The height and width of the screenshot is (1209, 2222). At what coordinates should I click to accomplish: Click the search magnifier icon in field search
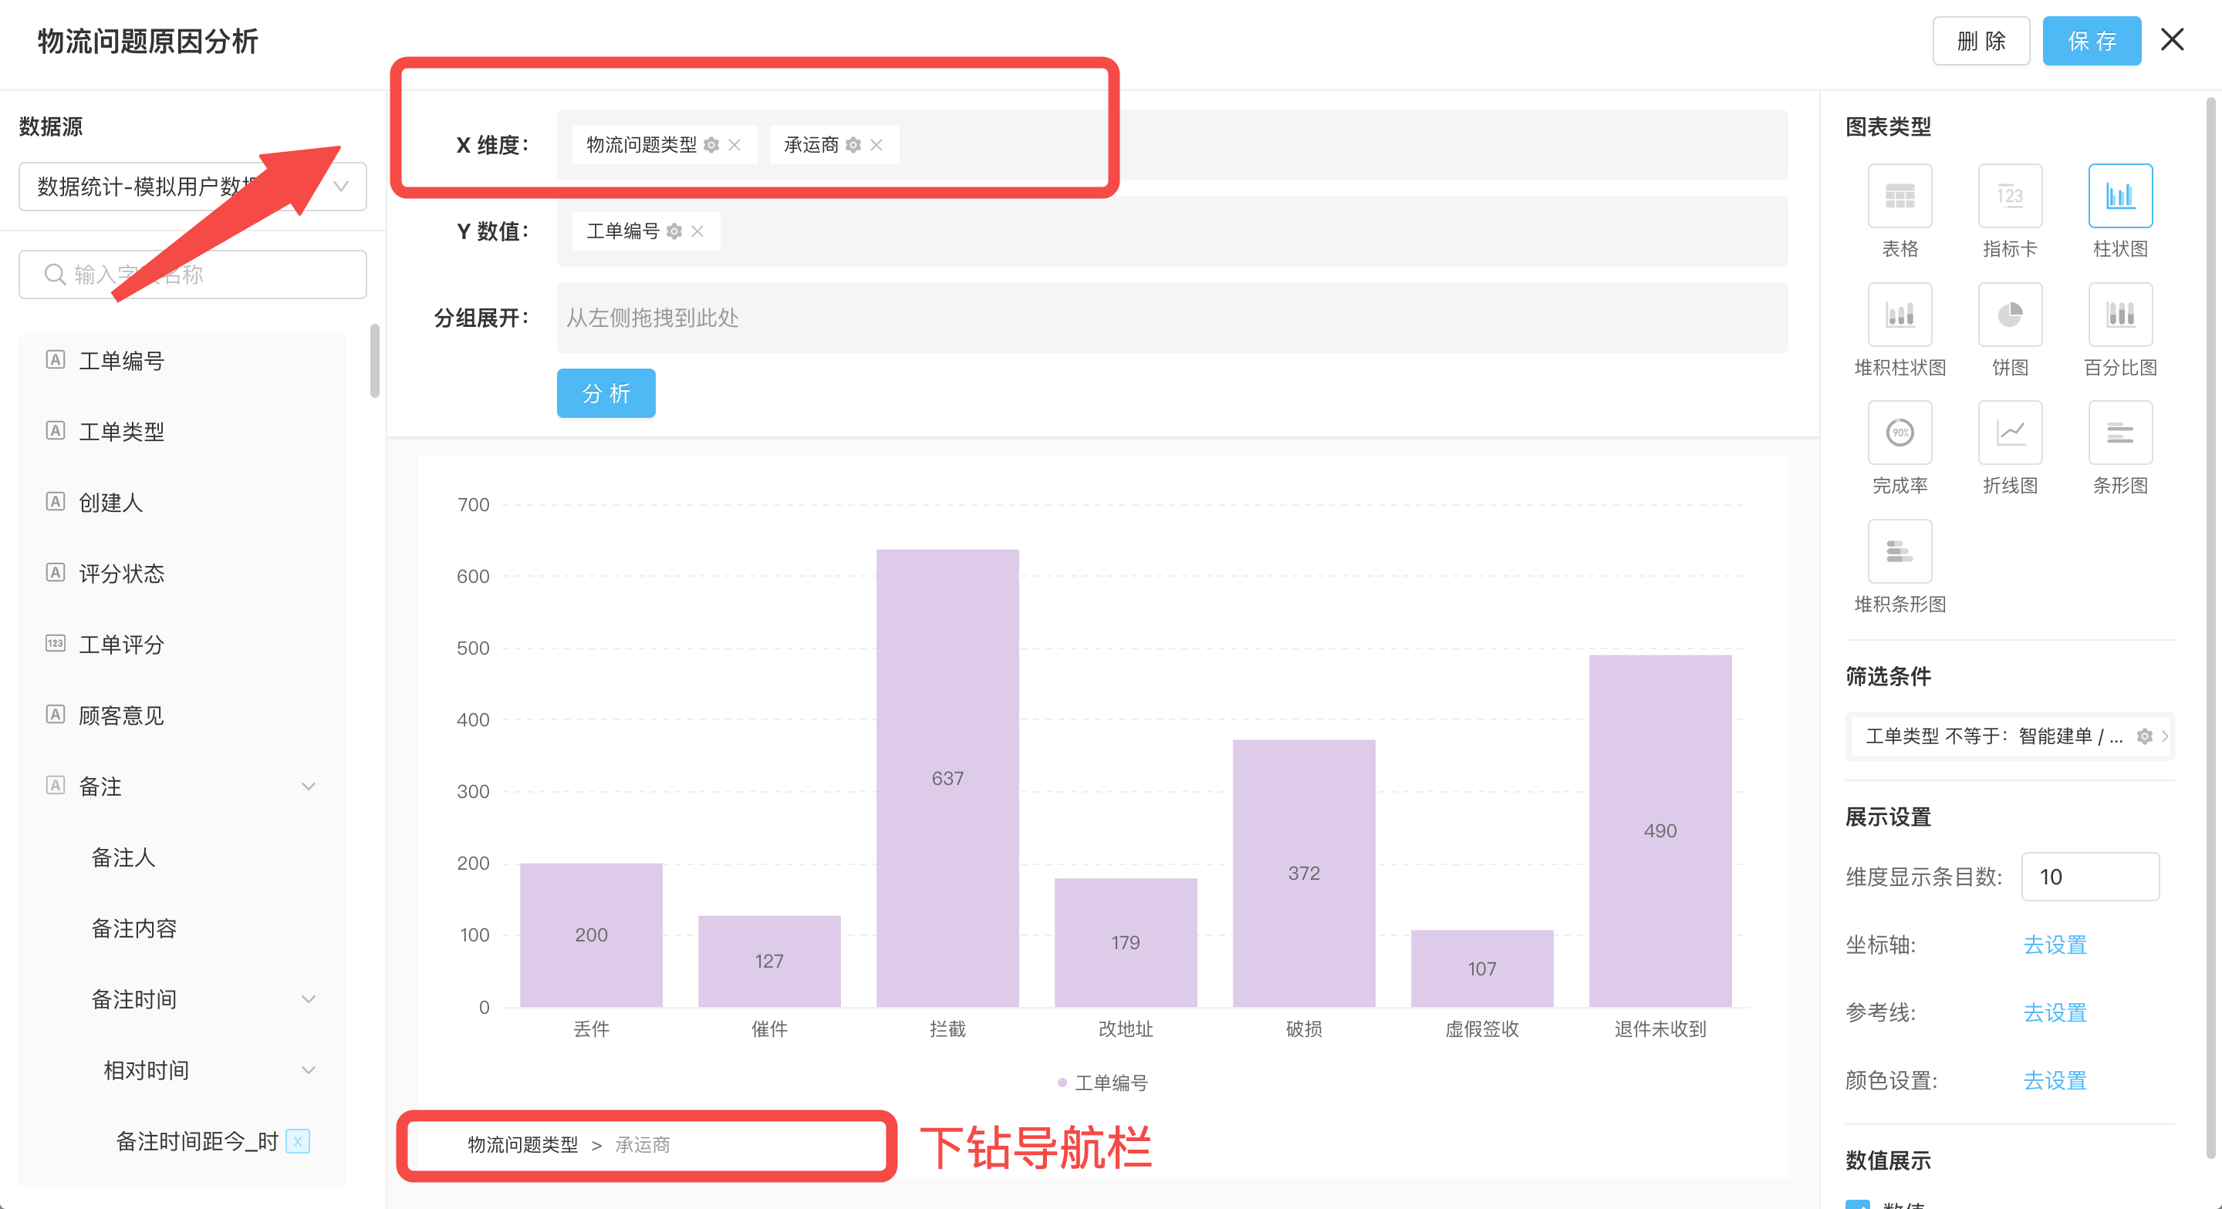click(56, 274)
